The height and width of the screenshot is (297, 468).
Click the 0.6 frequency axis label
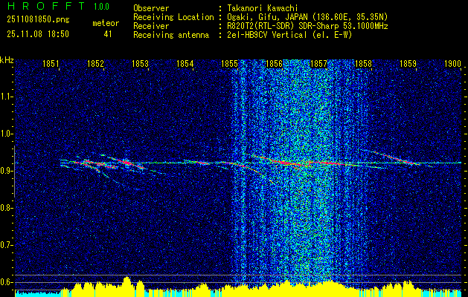click(x=7, y=282)
